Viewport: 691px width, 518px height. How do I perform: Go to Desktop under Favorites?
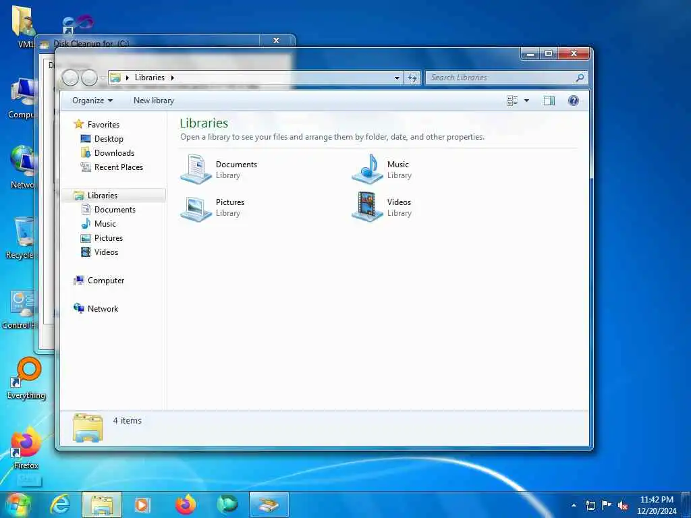[x=102, y=139]
